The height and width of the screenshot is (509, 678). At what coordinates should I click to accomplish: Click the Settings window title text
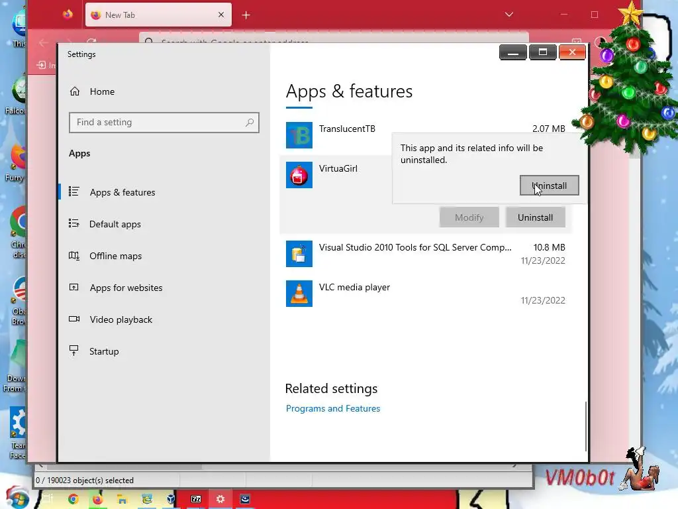click(x=81, y=54)
